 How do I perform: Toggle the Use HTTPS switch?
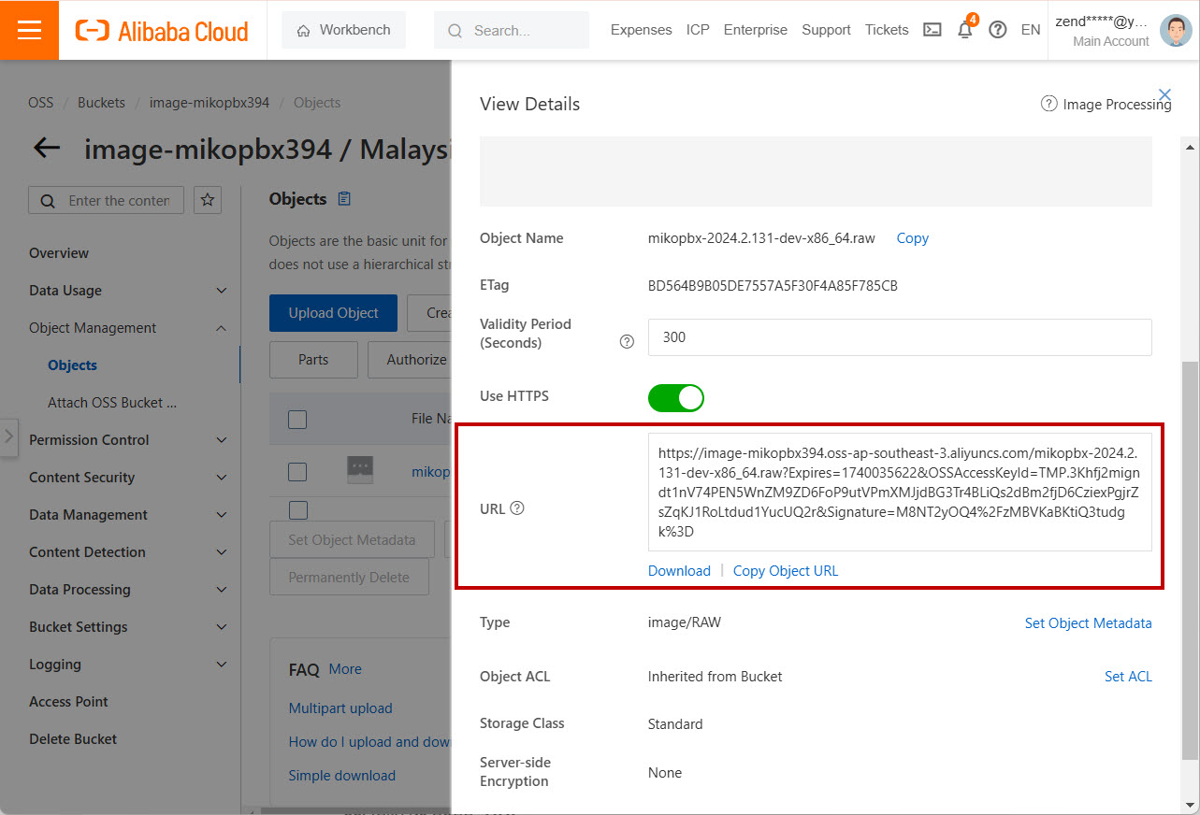(675, 397)
